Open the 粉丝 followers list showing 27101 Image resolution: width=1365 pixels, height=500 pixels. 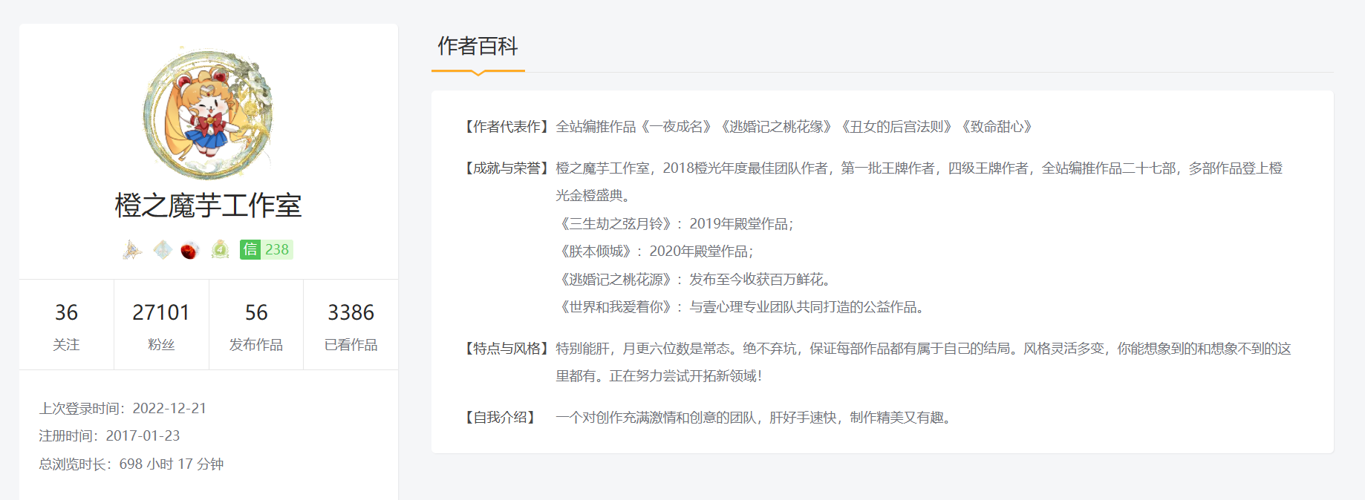point(161,325)
